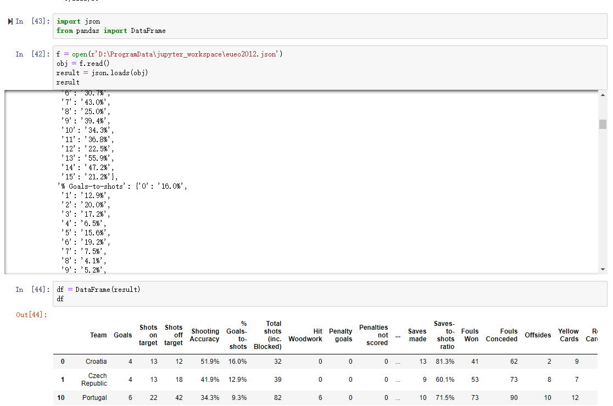This screenshot has width=613, height=406.
Task: Click the 51.9% shooting accuracy cell
Action: click(x=210, y=362)
